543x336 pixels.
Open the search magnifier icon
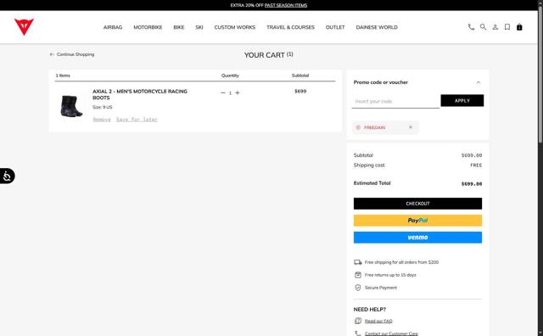tap(483, 27)
